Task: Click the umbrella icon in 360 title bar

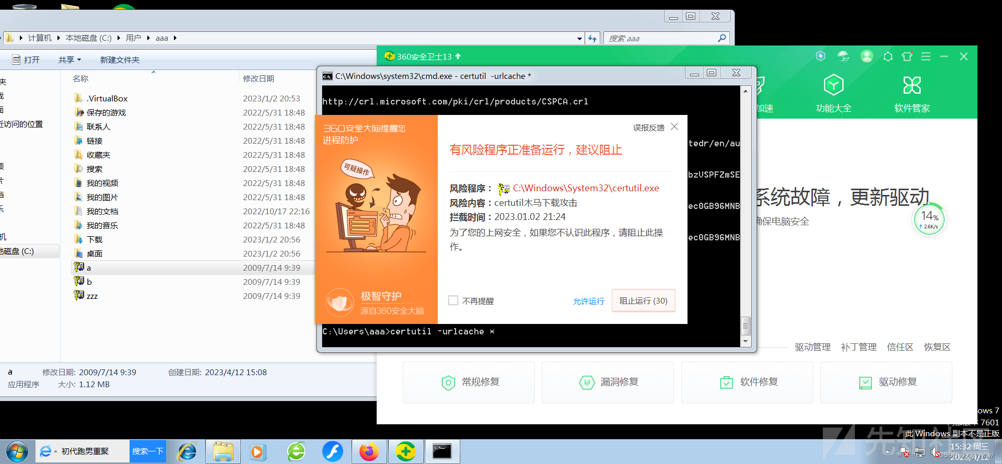Action: (x=843, y=56)
